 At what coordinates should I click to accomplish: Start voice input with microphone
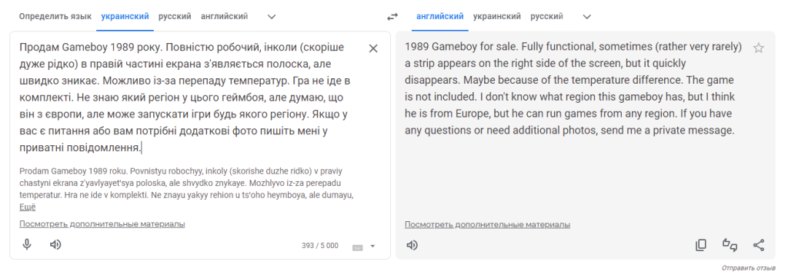27,244
